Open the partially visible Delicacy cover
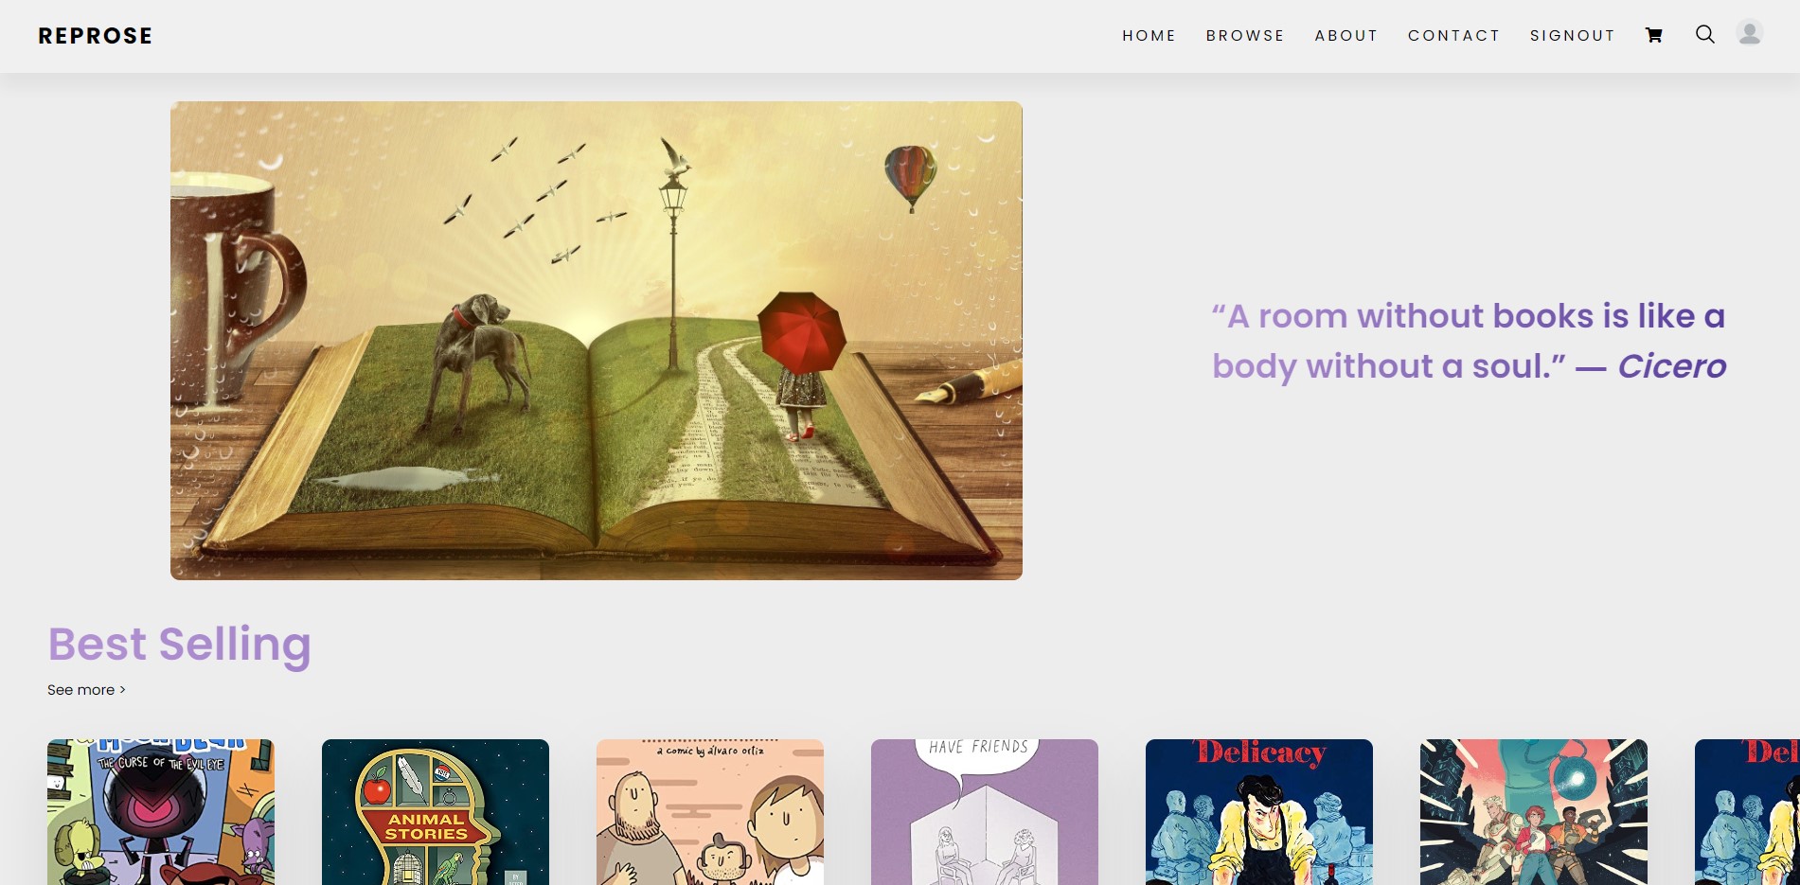 tap(1747, 812)
